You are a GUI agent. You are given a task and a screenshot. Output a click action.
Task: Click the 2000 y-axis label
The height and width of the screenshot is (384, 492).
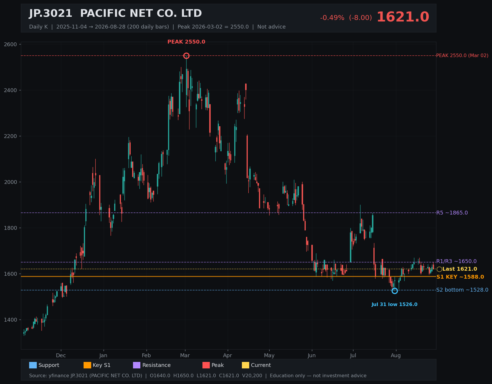coord(11,182)
